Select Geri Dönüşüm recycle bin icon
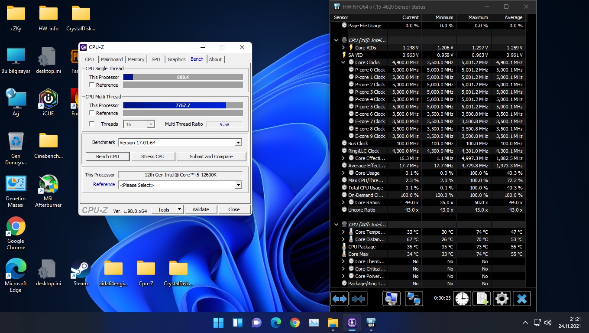 click(16, 148)
